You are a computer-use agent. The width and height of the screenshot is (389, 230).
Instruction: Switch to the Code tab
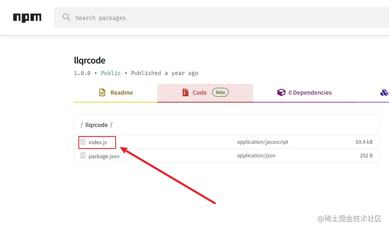[205, 93]
